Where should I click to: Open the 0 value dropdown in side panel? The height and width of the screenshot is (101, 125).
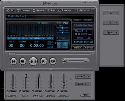(x=111, y=22)
